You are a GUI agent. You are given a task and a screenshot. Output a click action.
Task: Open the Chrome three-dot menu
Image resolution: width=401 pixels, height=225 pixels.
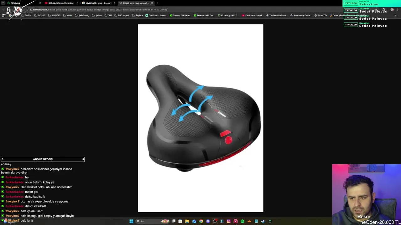(397, 10)
